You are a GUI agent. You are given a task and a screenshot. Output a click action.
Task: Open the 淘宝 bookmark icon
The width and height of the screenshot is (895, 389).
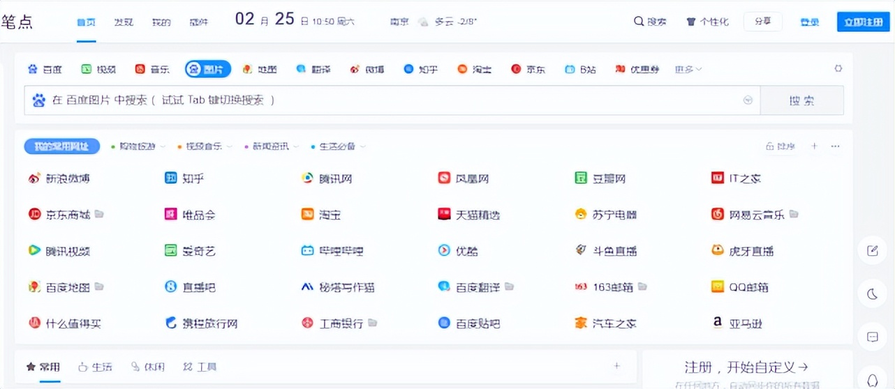pos(307,215)
